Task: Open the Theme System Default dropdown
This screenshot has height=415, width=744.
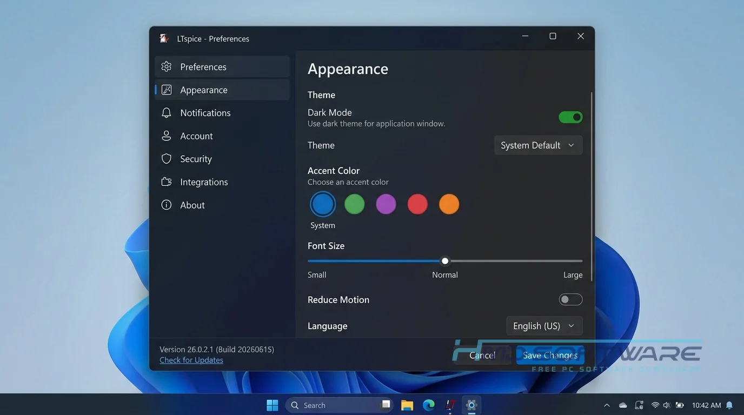Action: click(x=538, y=145)
